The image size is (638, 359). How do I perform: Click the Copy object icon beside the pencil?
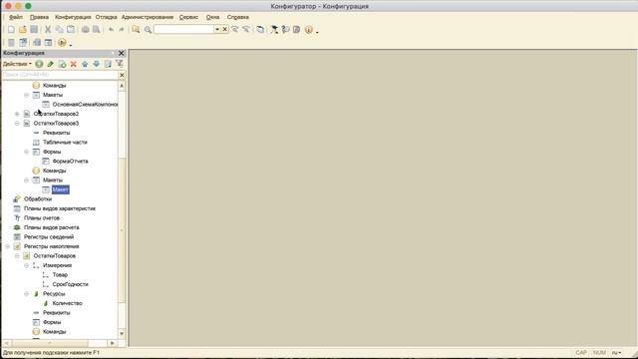(62, 64)
